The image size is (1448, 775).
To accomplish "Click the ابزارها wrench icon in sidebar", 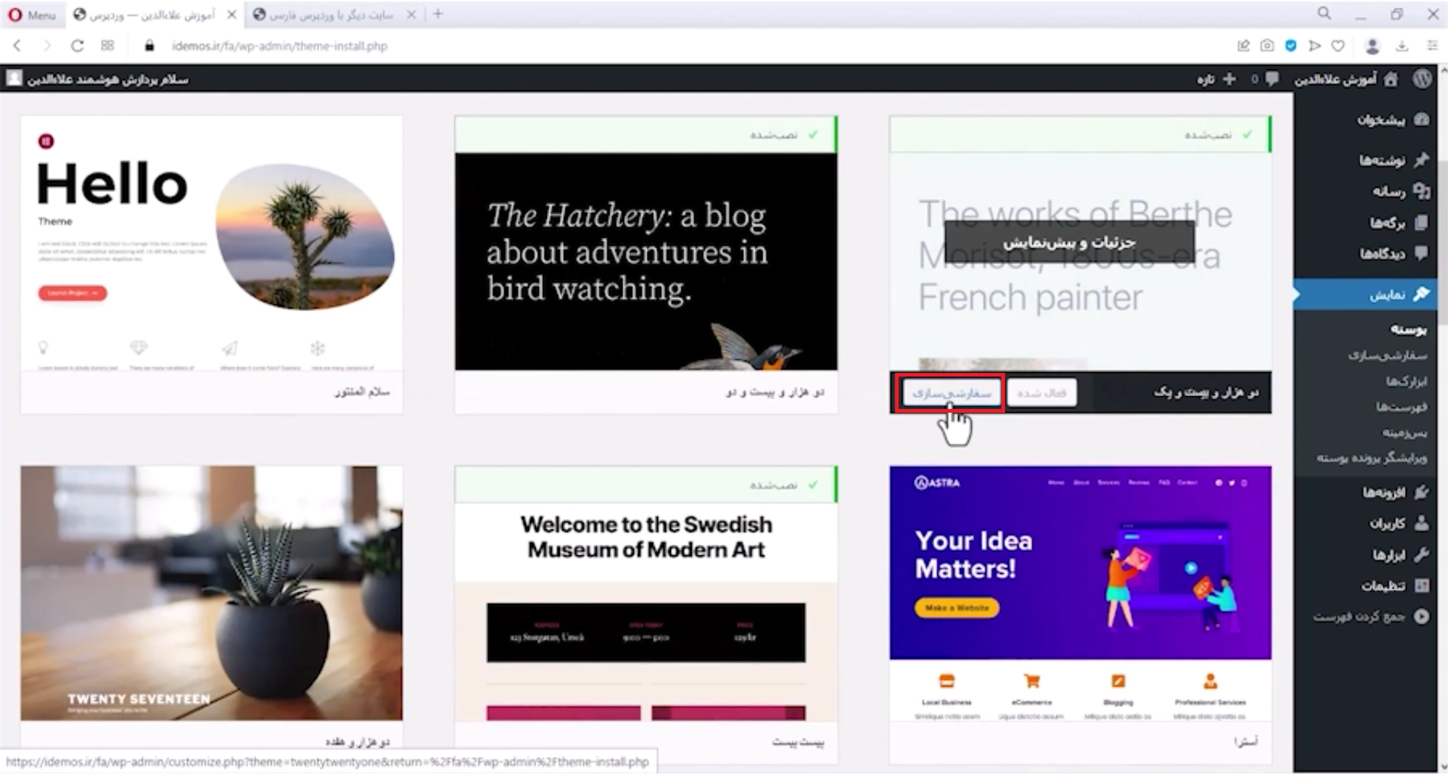I will tap(1421, 555).
